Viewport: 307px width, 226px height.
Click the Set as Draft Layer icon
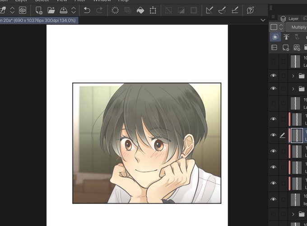point(298,37)
